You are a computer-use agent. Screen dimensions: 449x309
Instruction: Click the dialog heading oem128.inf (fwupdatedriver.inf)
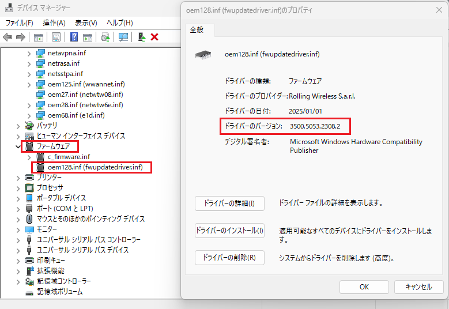click(x=272, y=54)
